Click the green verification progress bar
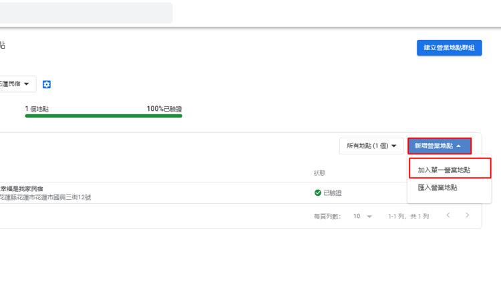Screen dimensions: 501x282 tap(104, 116)
